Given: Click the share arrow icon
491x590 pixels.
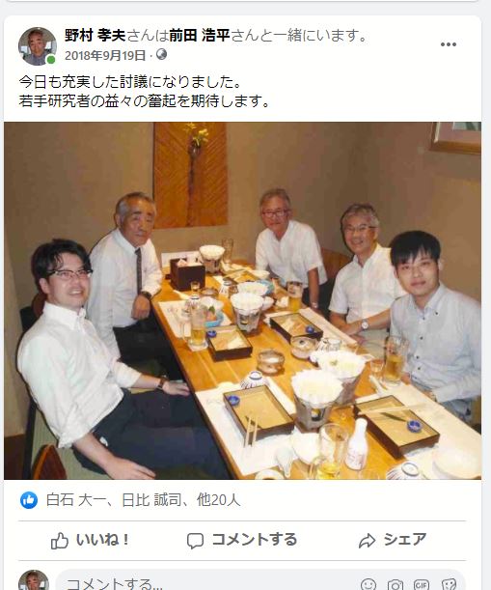Looking at the screenshot, I should pyautogui.click(x=367, y=541).
